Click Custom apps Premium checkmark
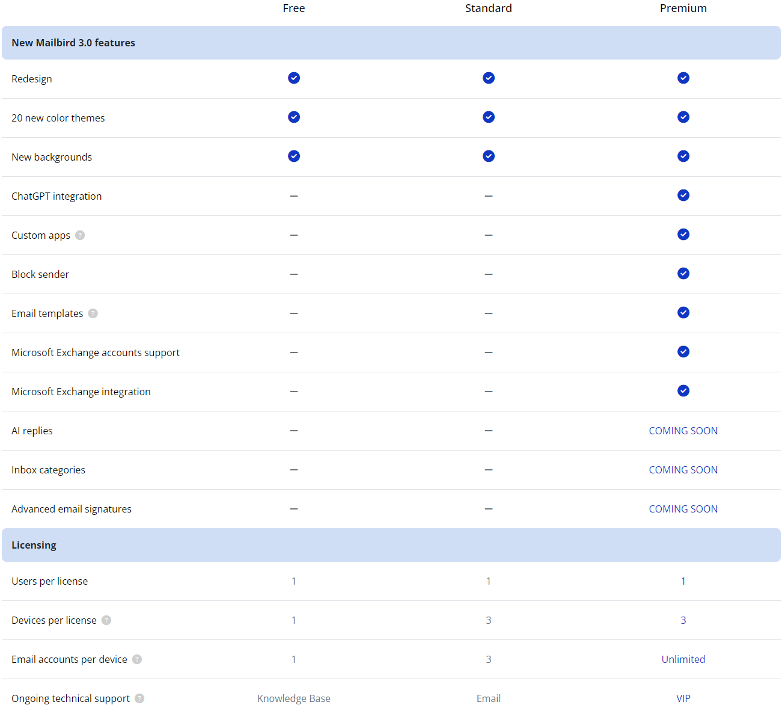Screen dimensions: 782x705 (x=683, y=235)
